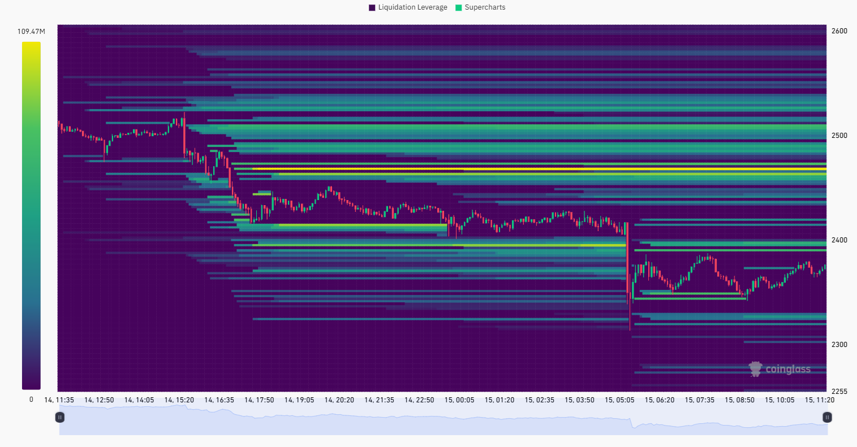The width and height of the screenshot is (857, 447).
Task: Click the "14, 22:50" time axis label
Action: [x=419, y=400]
